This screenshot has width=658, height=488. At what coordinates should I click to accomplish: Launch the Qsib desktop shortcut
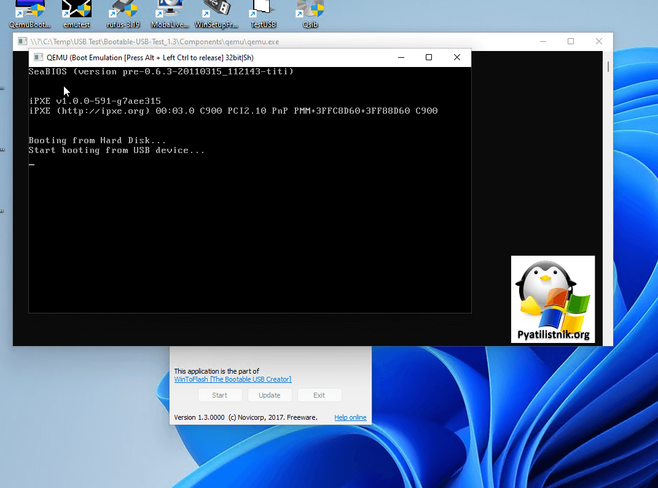coord(310,12)
